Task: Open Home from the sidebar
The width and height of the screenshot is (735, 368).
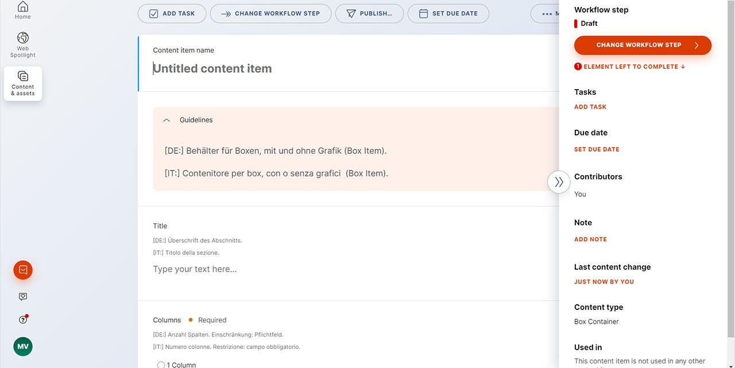Action: pos(23,10)
